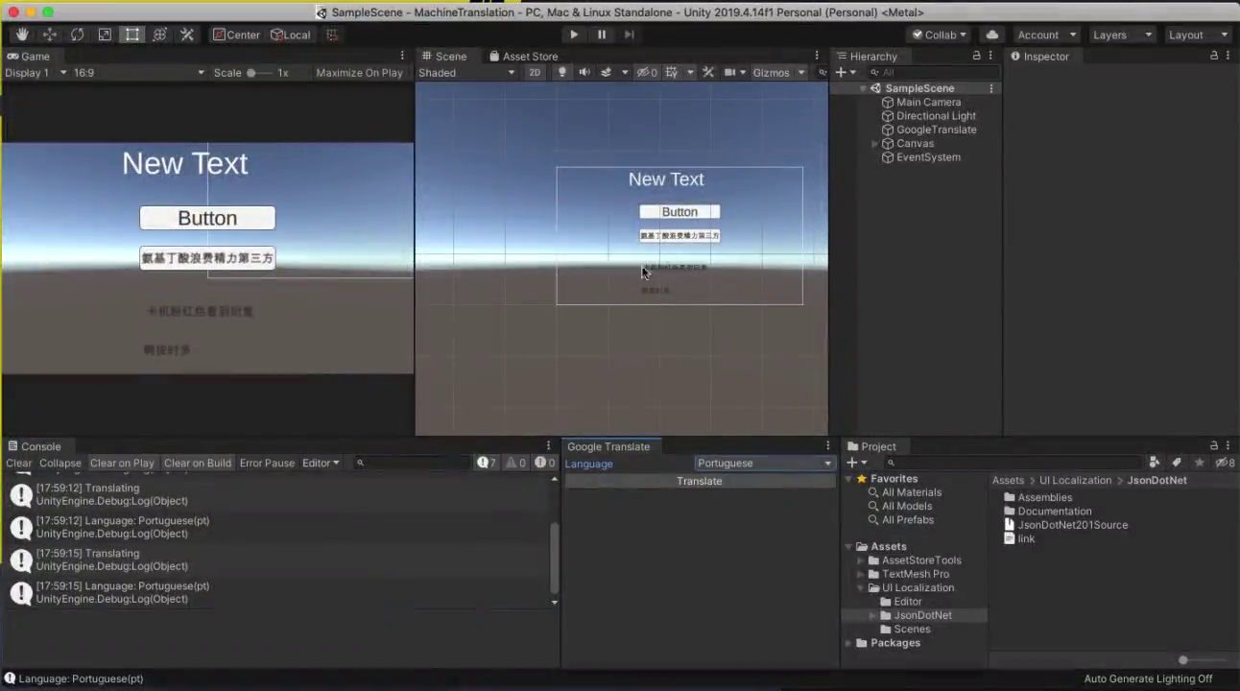Toggle Error Pause in Console
1240x691 pixels.
tap(267, 463)
